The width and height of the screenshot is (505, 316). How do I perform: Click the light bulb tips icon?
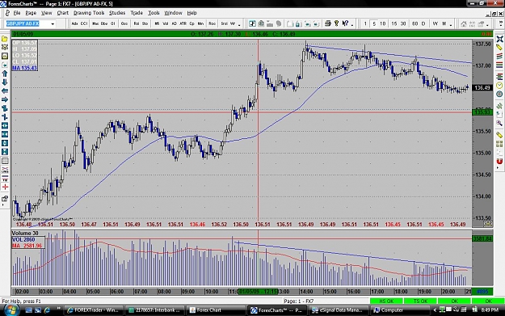336,23
